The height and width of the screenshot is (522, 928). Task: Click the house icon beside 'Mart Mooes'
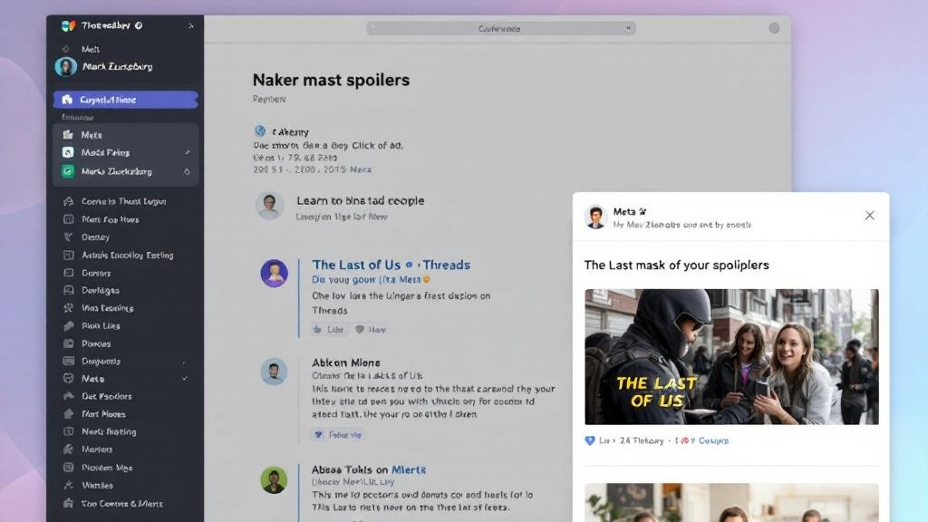tap(68, 414)
